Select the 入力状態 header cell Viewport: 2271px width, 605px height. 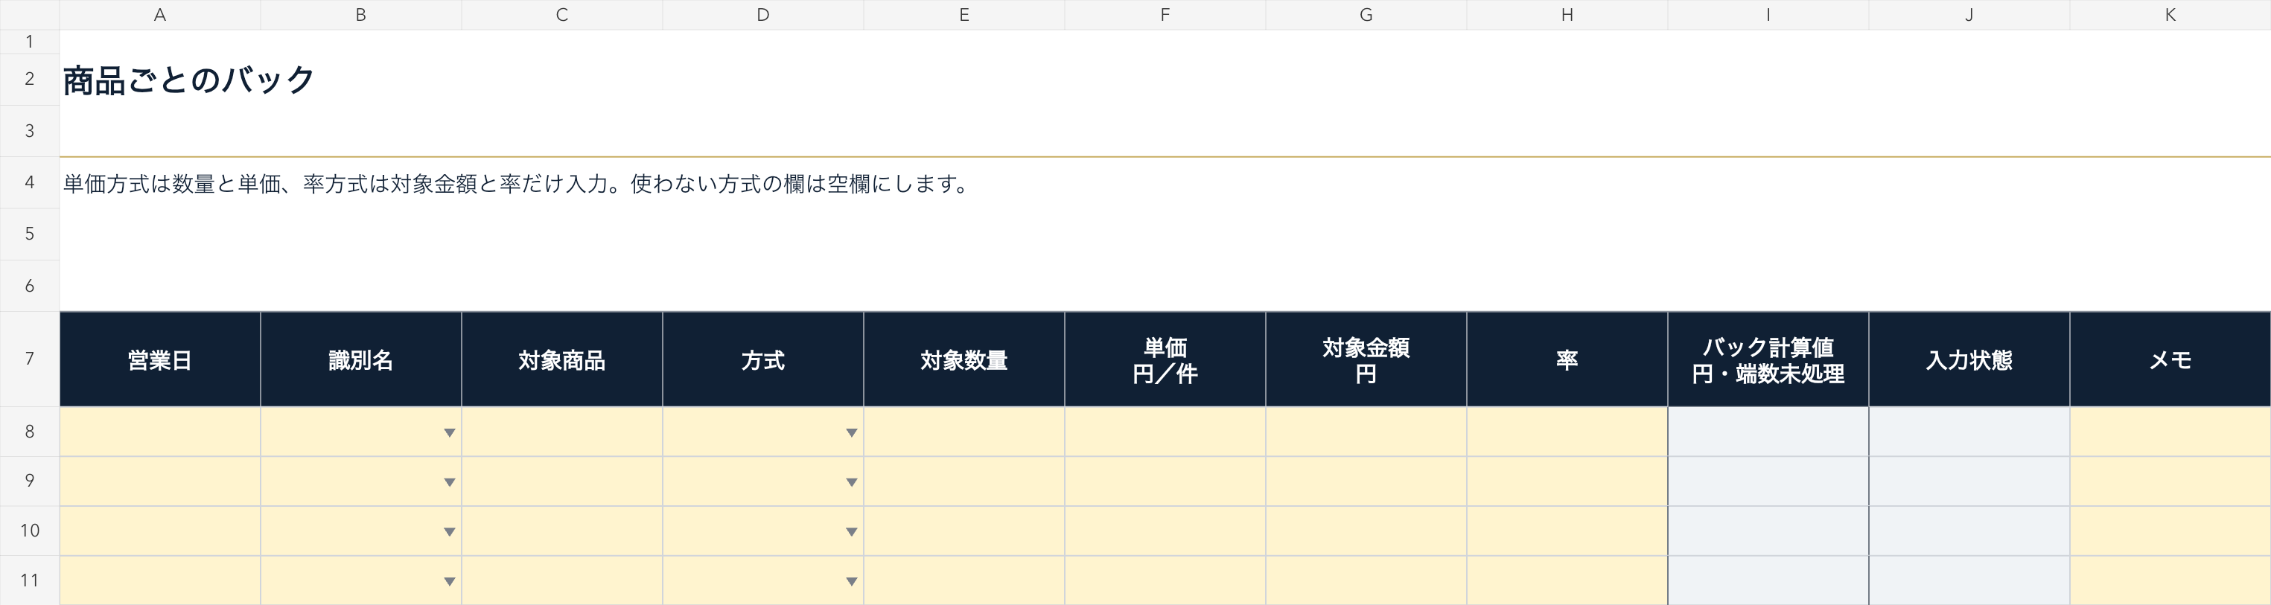[1969, 359]
